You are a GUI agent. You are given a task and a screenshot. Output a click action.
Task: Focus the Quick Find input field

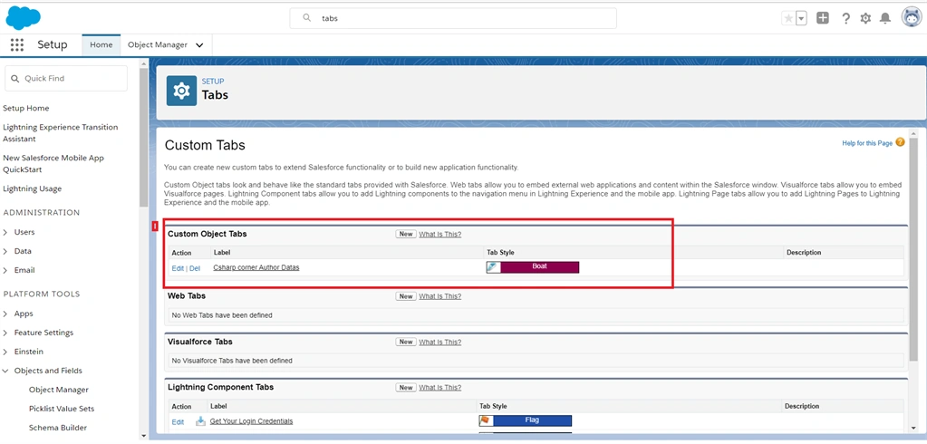point(65,78)
